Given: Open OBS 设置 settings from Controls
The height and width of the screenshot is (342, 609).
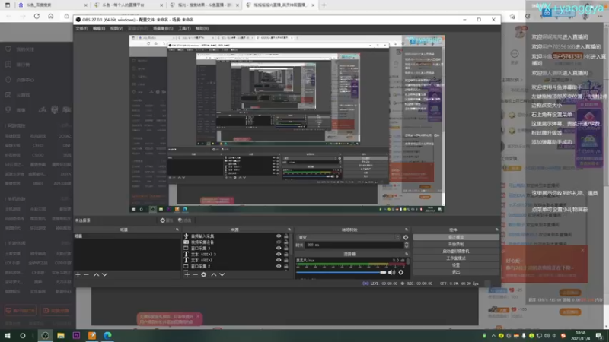Looking at the screenshot, I should point(456,264).
